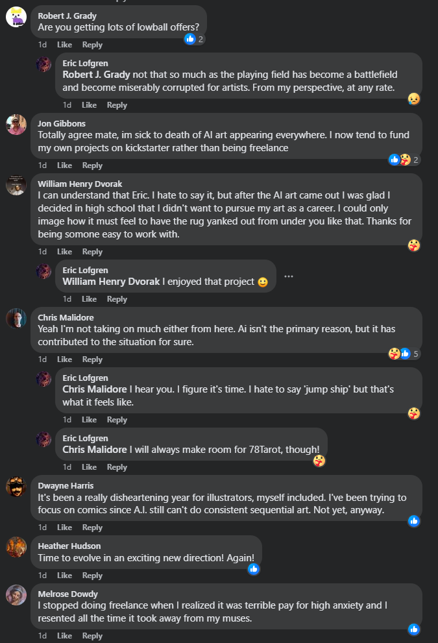Click Dwayne Harris's avatar image
Screen dimensions: 438x643
tap(16, 487)
